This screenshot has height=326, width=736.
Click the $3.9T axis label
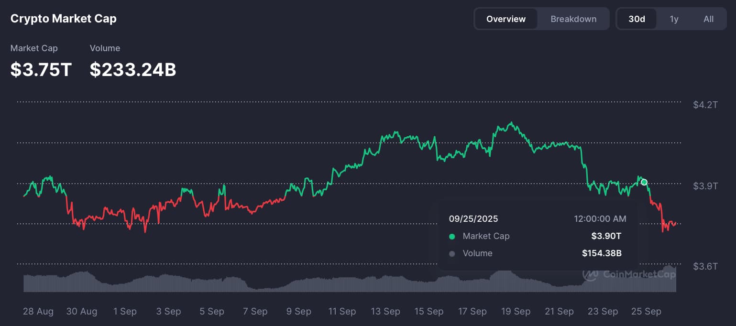click(x=705, y=185)
